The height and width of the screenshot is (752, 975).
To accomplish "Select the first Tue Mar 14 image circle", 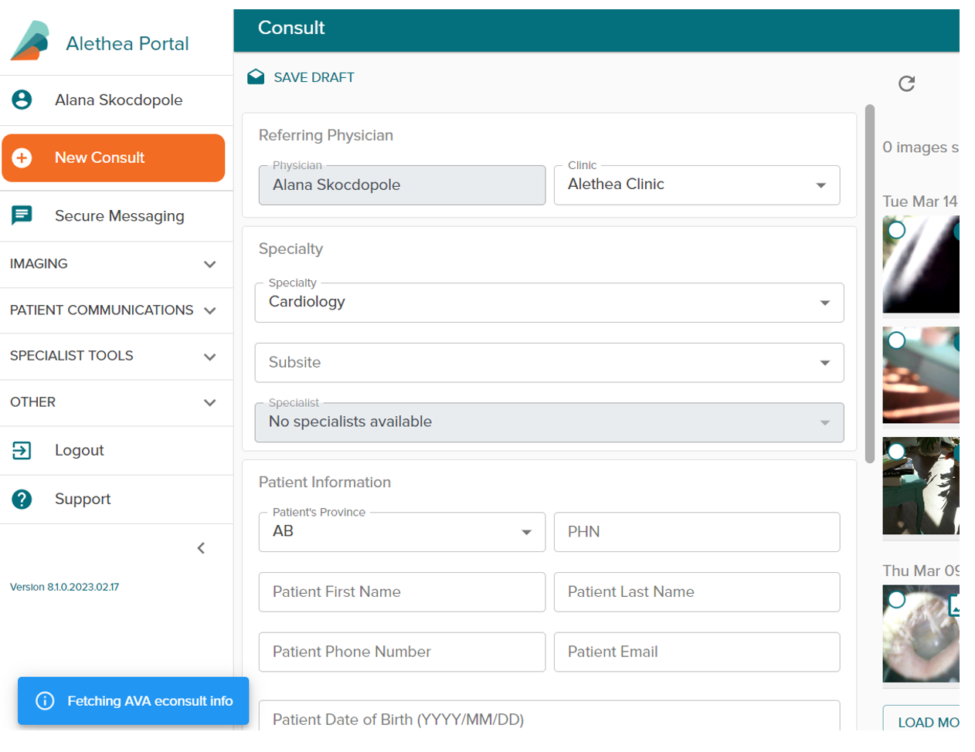I will 896,229.
